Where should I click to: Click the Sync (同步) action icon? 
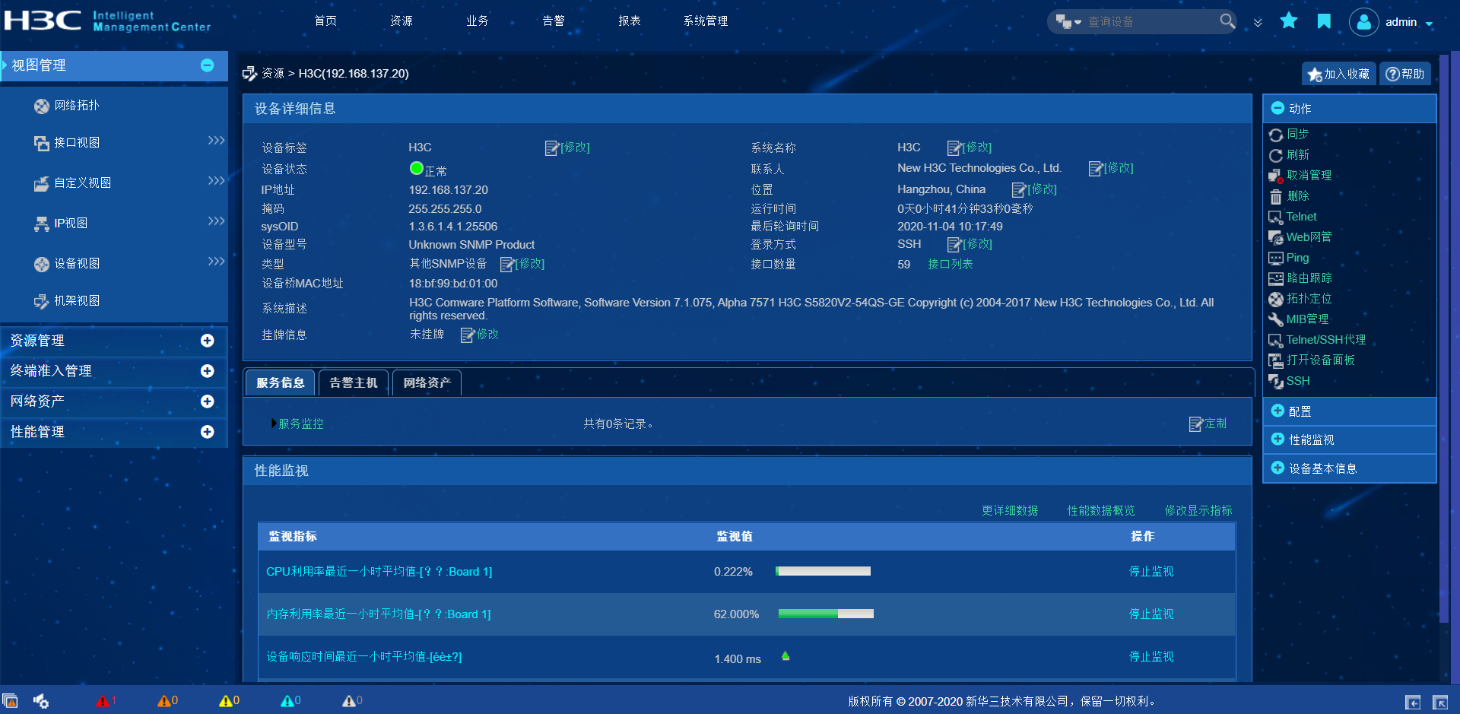(x=1275, y=135)
